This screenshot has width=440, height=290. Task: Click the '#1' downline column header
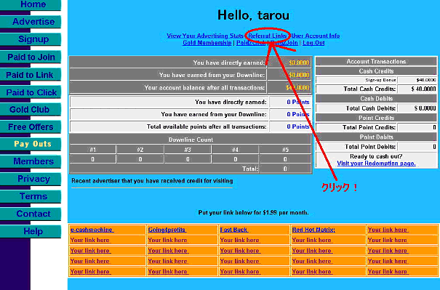[x=92, y=150]
